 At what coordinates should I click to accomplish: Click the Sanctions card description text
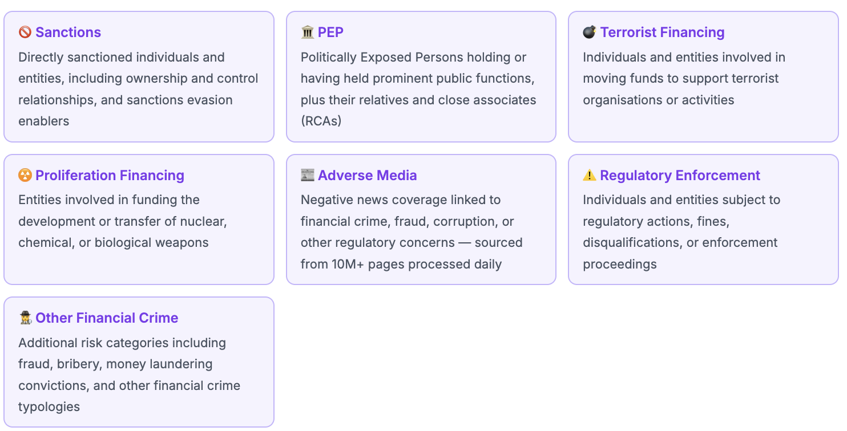138,89
